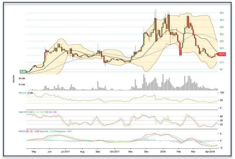
Task: Click the Jun date axis label
Action: click(x=50, y=152)
